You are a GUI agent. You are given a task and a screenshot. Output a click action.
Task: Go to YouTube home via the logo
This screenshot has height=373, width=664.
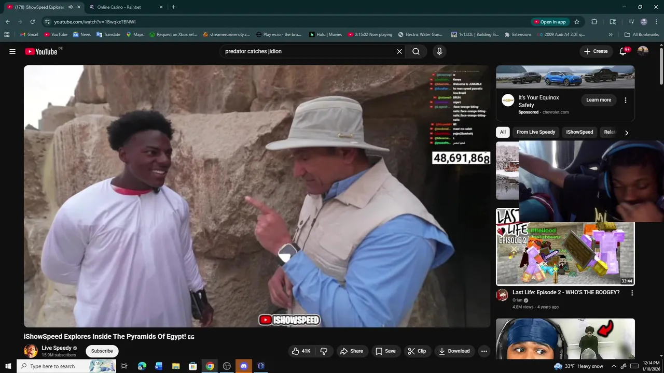tap(41, 51)
